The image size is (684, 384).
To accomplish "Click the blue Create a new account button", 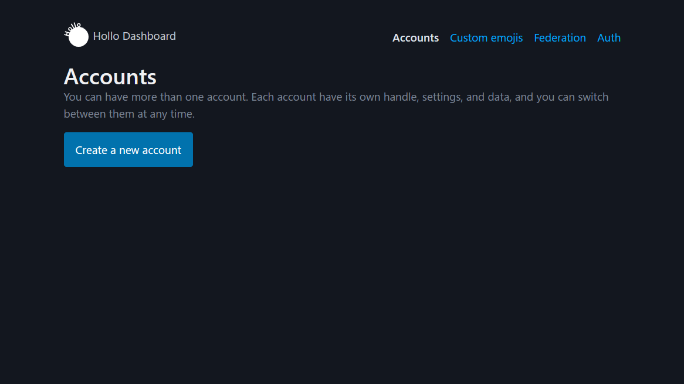I will pos(128,150).
